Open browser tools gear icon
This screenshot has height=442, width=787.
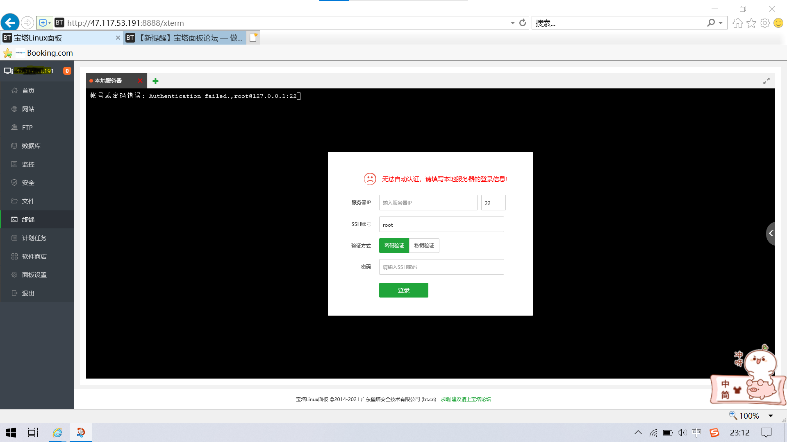pyautogui.click(x=765, y=23)
